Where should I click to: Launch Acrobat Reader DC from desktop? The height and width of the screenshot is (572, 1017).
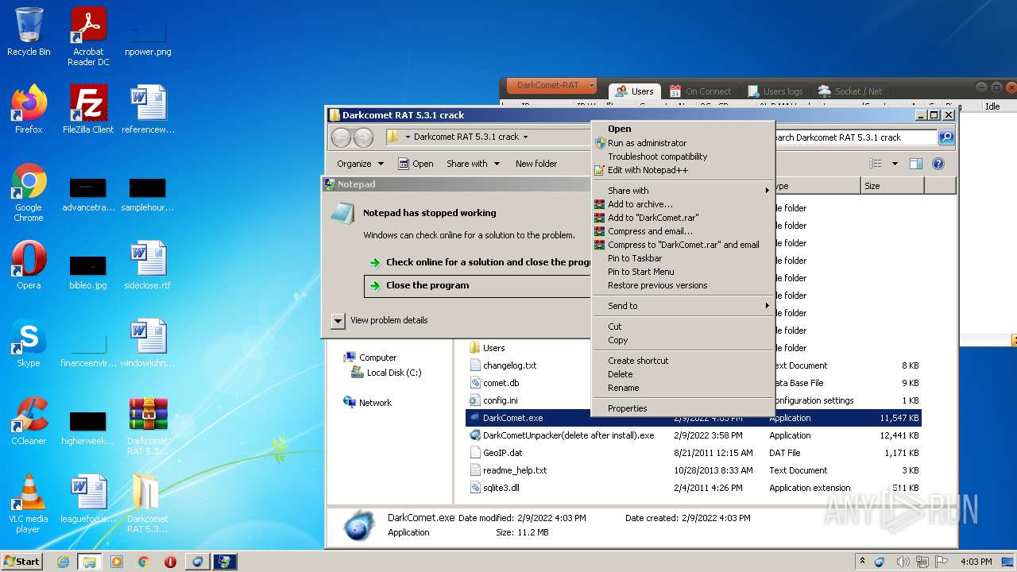click(88, 37)
